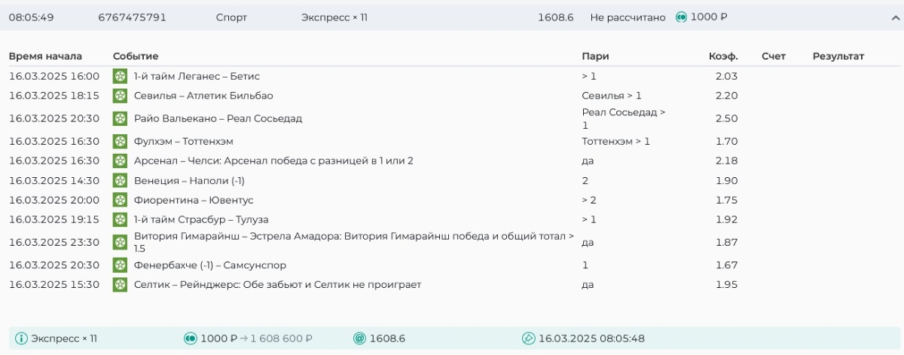The height and width of the screenshot is (355, 904).
Task: Click the Событие column header
Action: [x=136, y=57]
